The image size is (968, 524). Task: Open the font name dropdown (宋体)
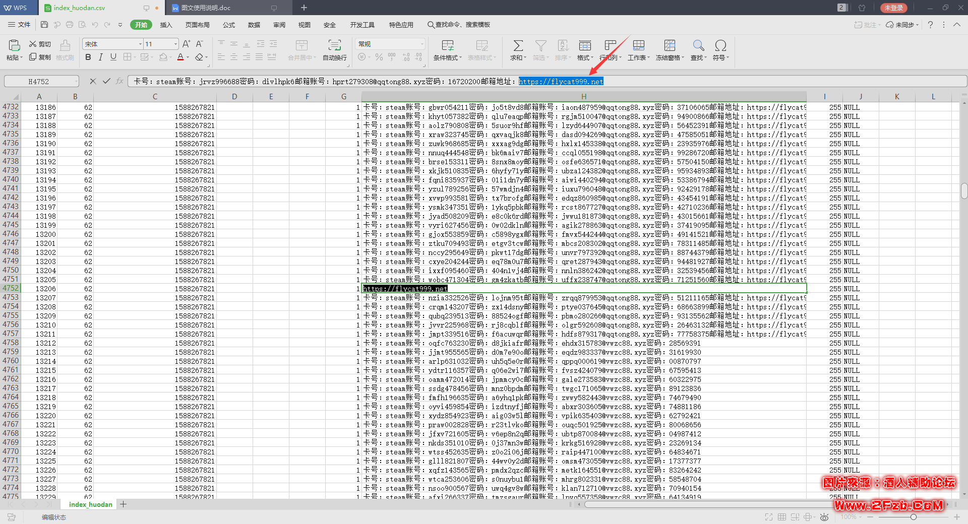(140, 44)
